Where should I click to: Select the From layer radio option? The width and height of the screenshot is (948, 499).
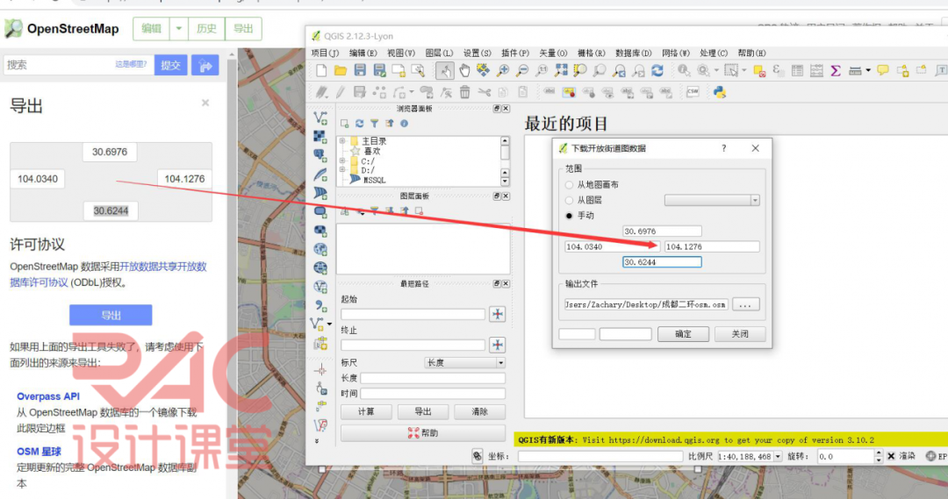tap(569, 200)
